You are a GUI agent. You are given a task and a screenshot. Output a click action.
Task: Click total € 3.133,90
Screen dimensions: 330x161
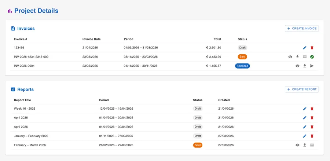pyautogui.click(x=214, y=57)
